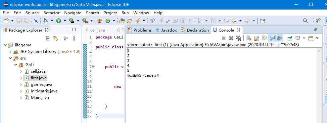Collapse the lifegame project node
The image size is (327, 123).
pos(5,45)
